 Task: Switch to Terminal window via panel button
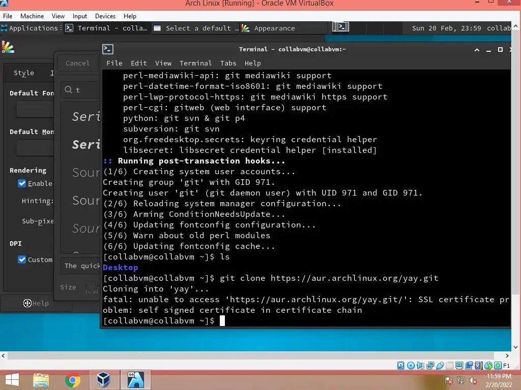pyautogui.click(x=106, y=28)
